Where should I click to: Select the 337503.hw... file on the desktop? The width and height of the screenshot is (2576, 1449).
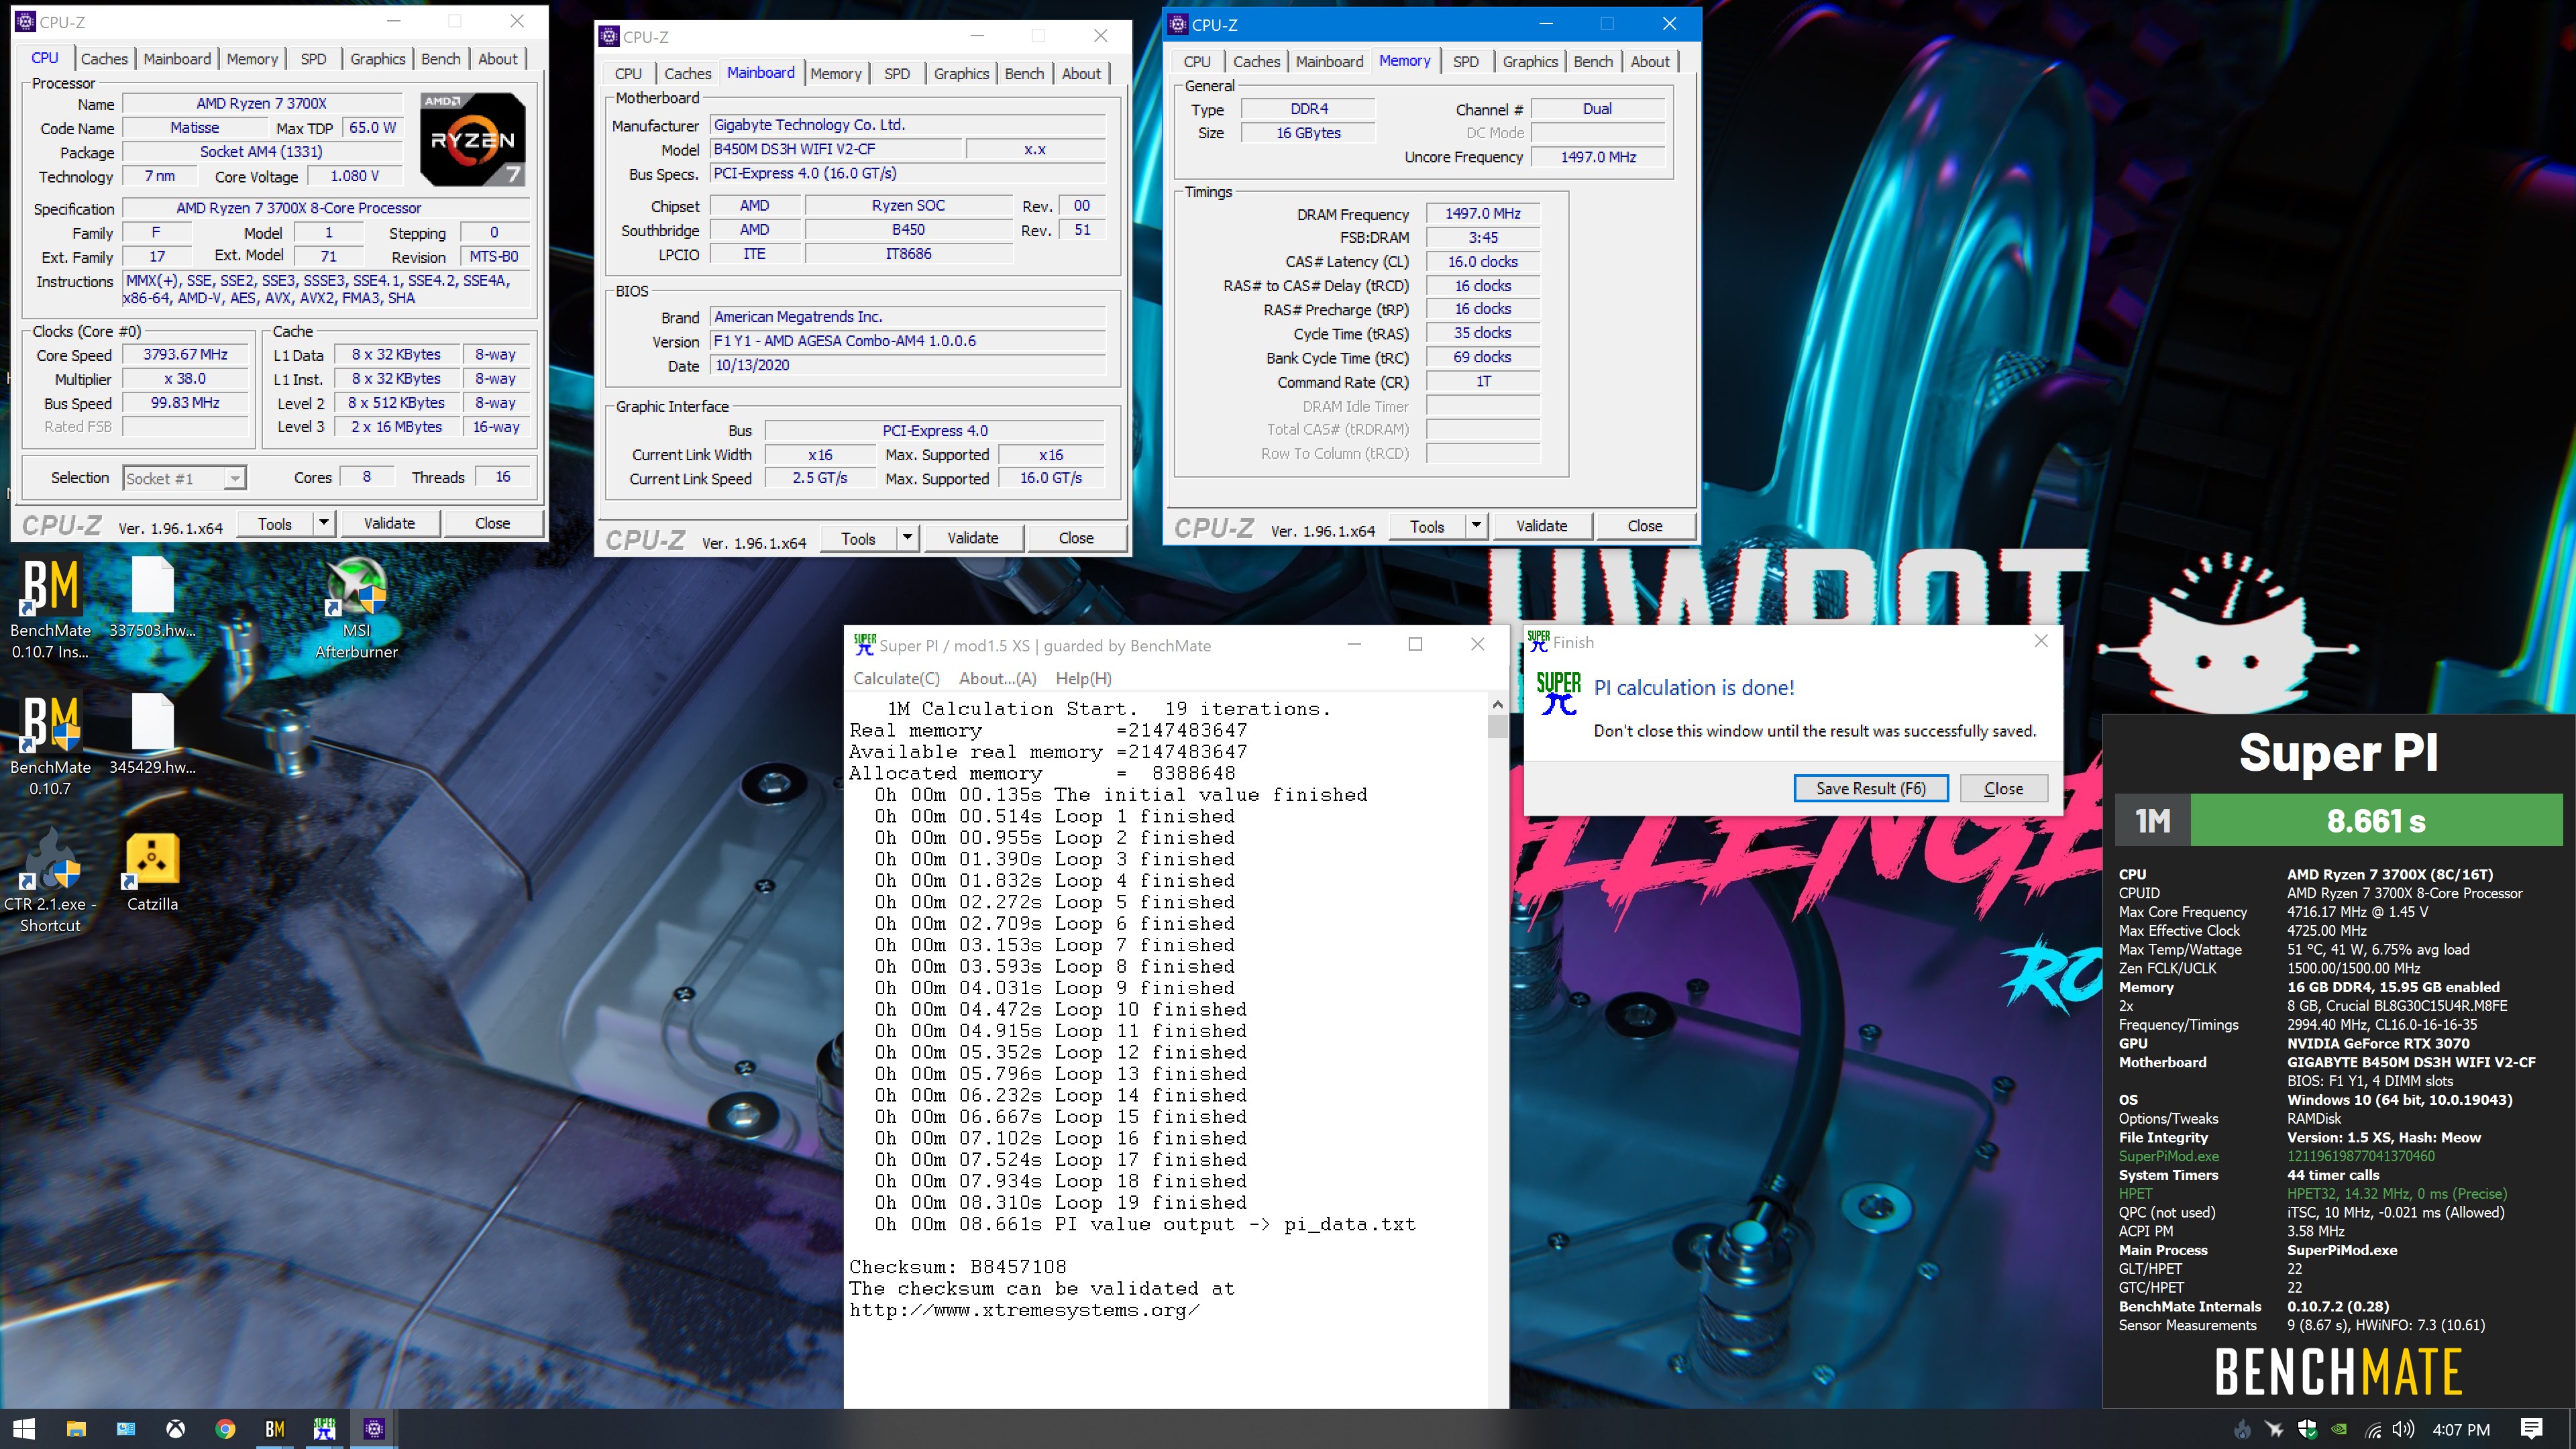(x=152, y=598)
